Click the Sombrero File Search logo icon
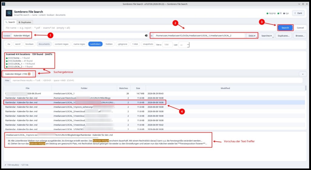Screen dimensions: 311x170 point(9,13)
